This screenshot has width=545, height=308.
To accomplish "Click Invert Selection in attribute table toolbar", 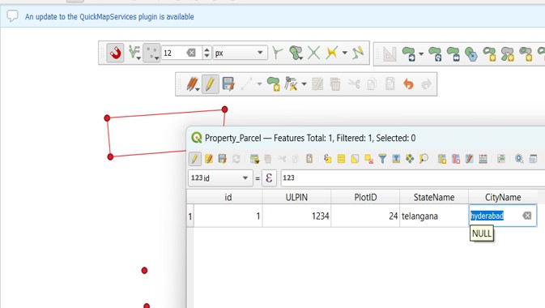I will tap(355, 159).
